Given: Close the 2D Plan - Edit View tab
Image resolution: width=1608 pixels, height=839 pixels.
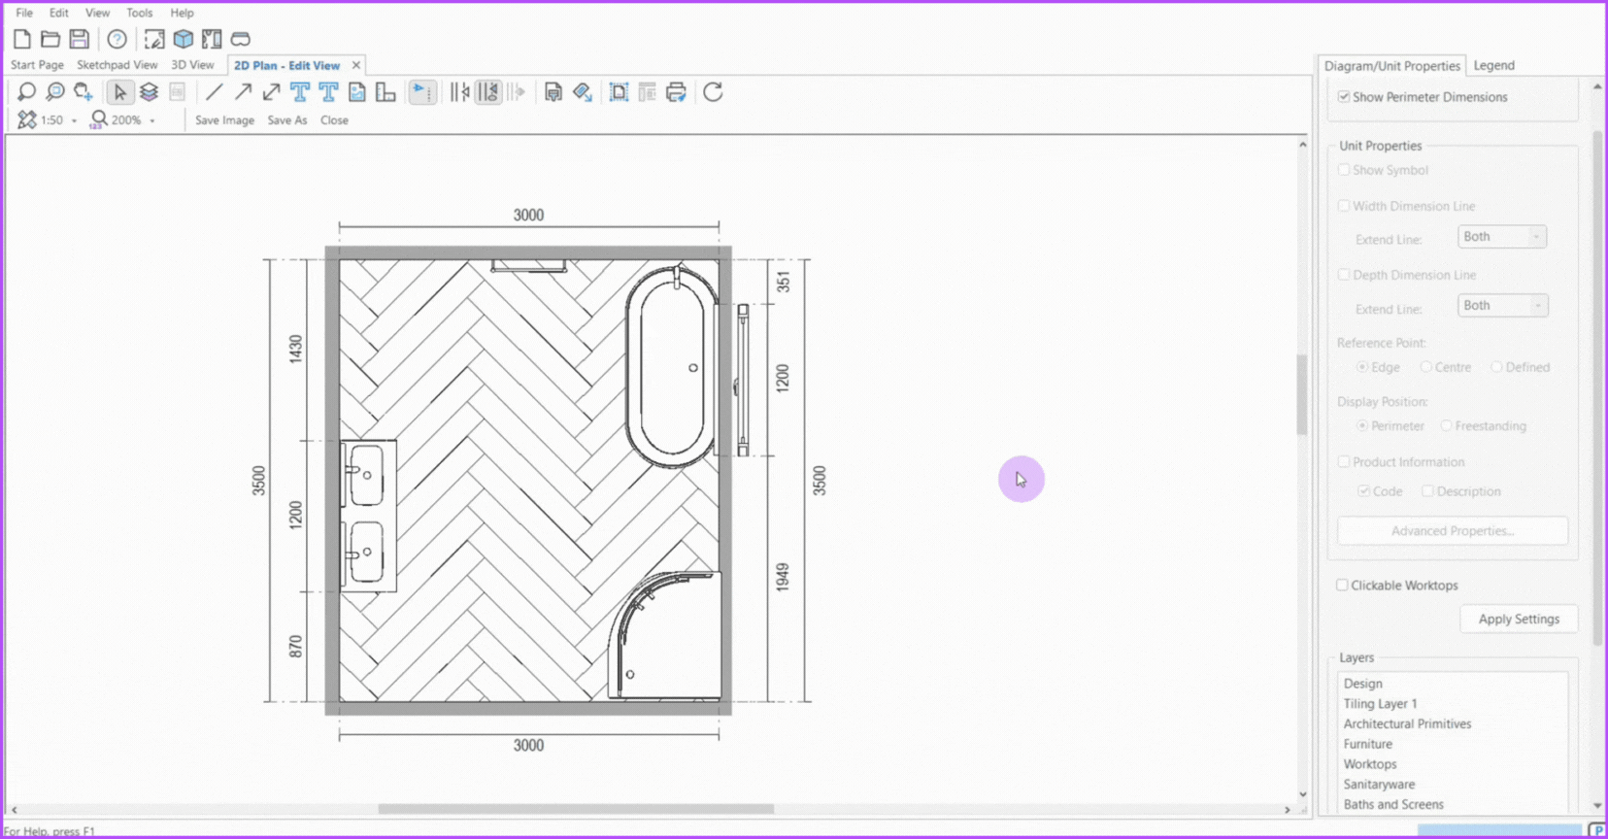Looking at the screenshot, I should (x=356, y=65).
